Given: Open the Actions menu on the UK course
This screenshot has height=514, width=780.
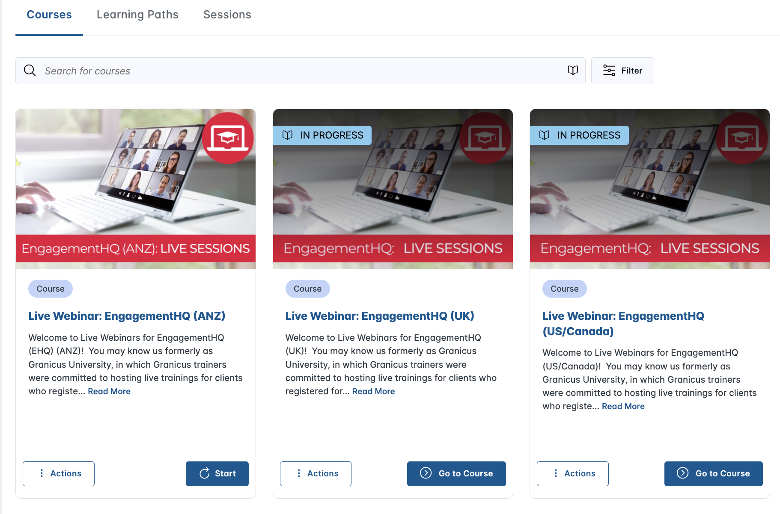Looking at the screenshot, I should coord(316,473).
